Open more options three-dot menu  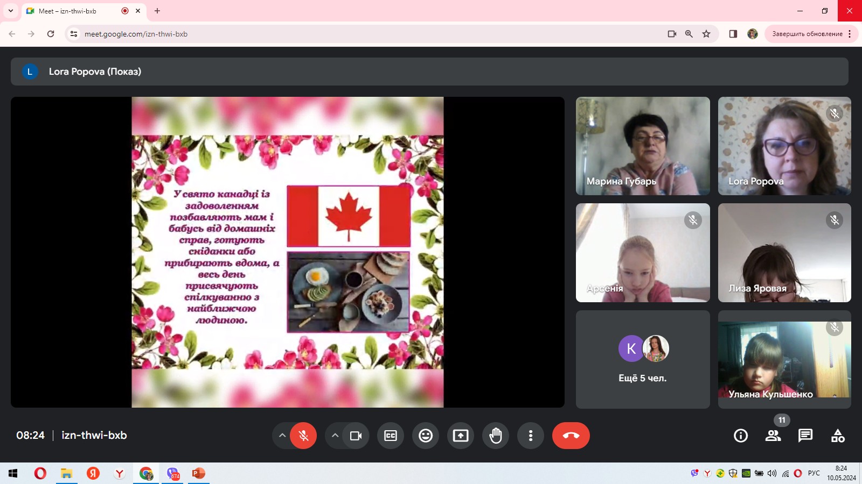531,436
